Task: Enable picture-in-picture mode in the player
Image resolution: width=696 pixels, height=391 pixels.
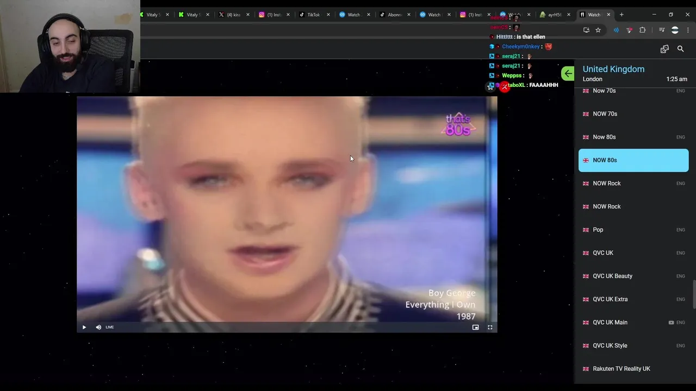Action: [x=475, y=327]
